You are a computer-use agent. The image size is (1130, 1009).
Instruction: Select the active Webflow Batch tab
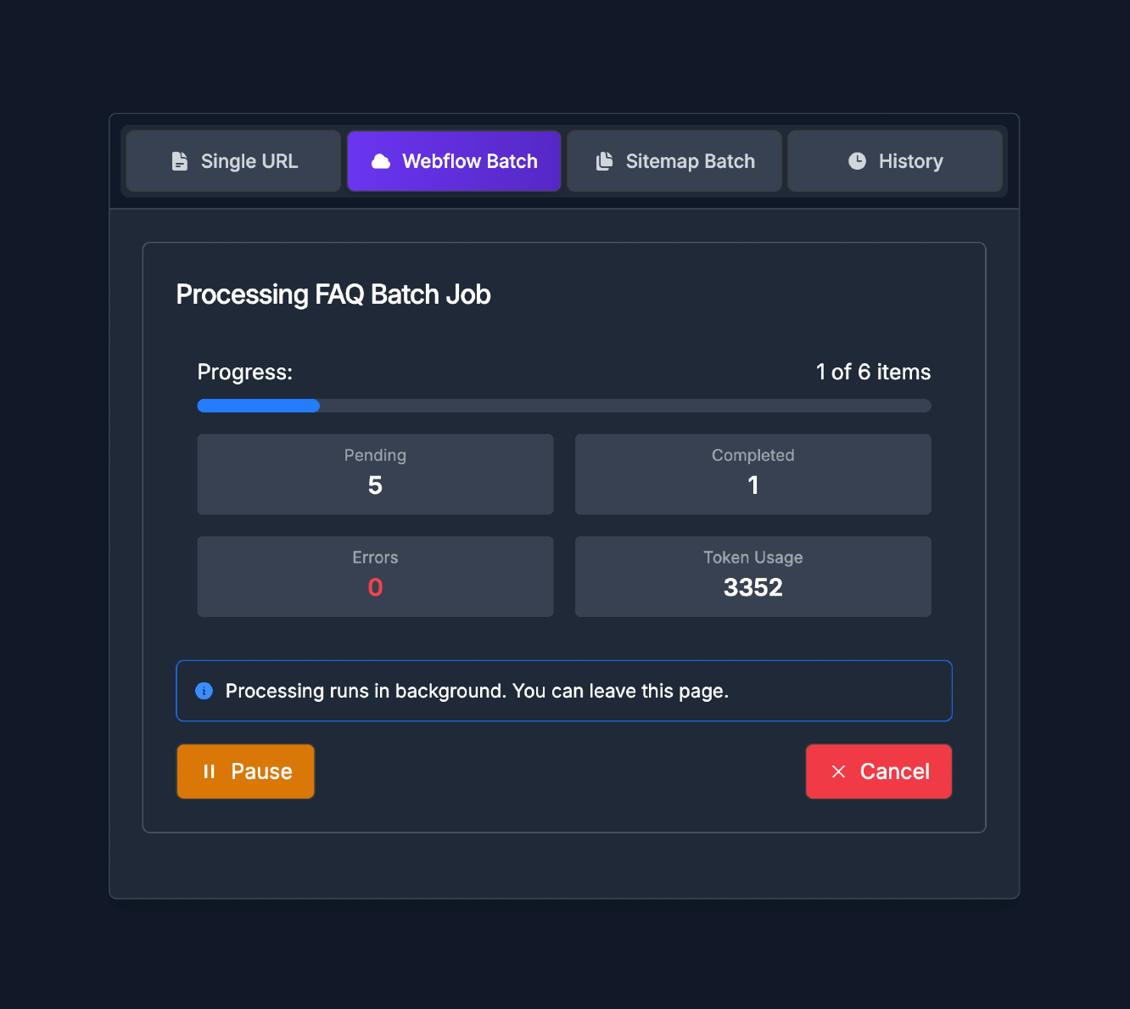[454, 160]
